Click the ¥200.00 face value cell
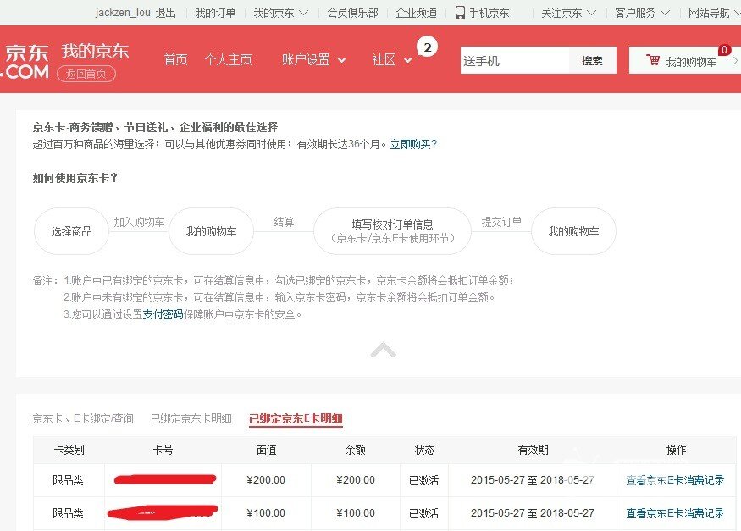Viewport: 741px width, 531px height. 266,480
